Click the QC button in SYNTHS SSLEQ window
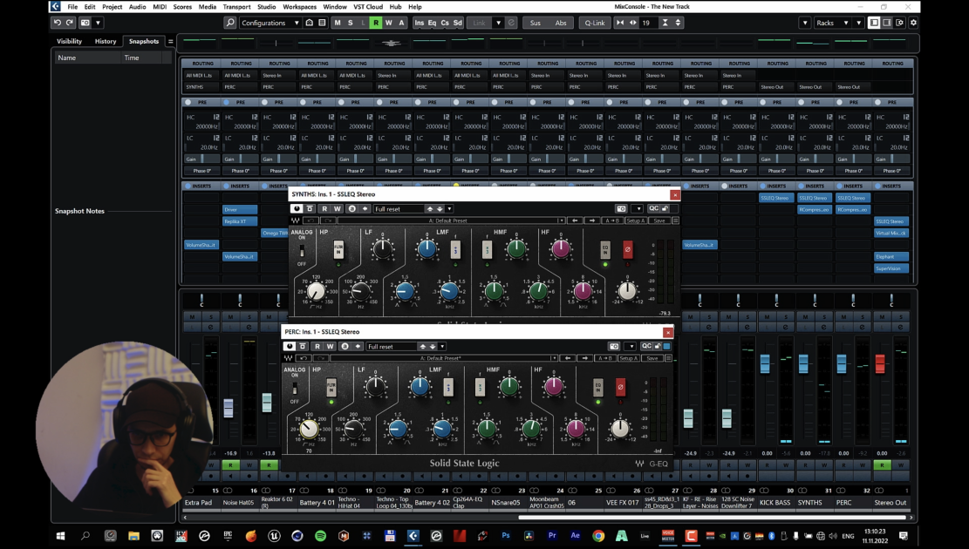 [653, 209]
